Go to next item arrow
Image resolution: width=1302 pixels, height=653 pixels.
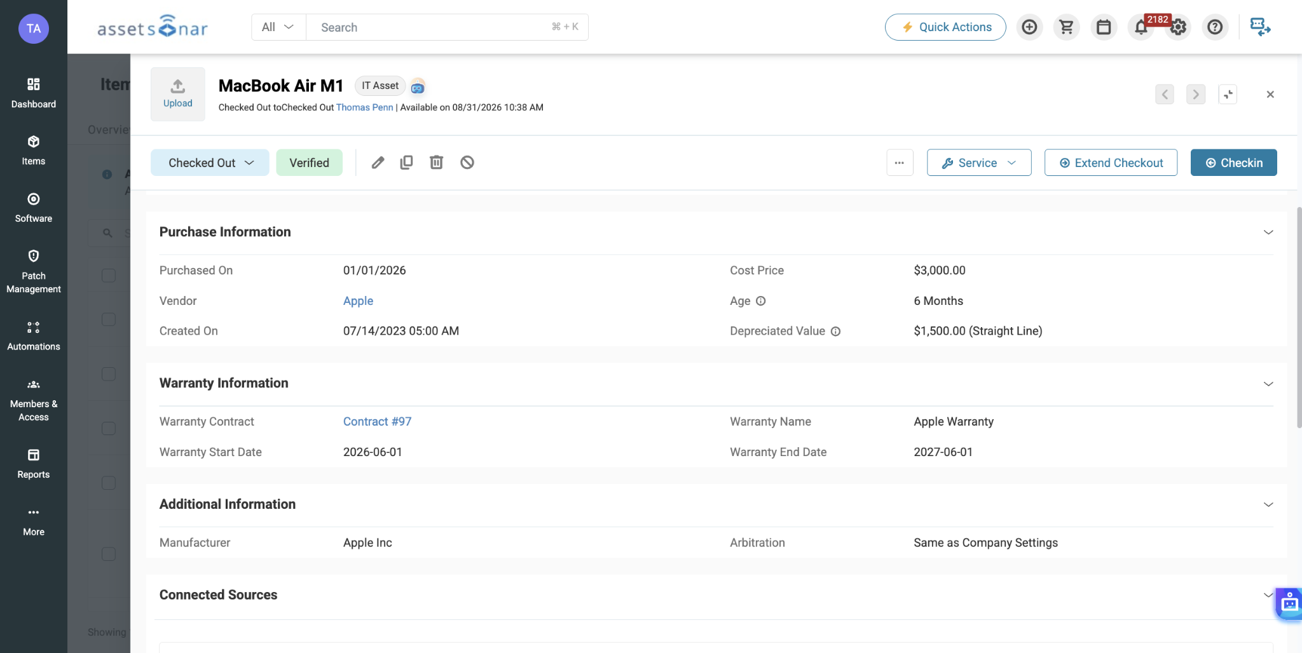tap(1196, 95)
